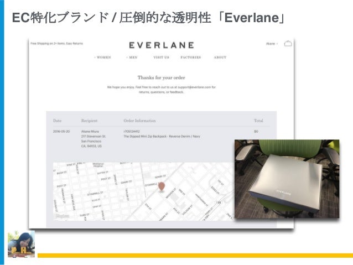The image size is (353, 265).
Task: Click the CA, 94103, US address line
Action: coord(91,147)
